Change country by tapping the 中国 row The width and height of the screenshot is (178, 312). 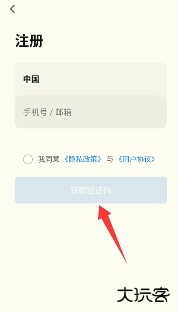click(91, 79)
